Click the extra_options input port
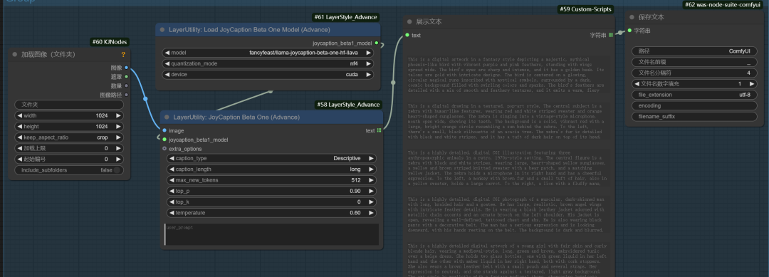The width and height of the screenshot is (769, 277). point(164,149)
